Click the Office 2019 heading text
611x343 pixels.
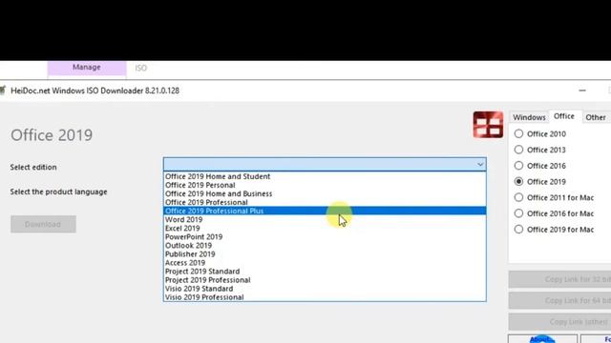pos(52,135)
